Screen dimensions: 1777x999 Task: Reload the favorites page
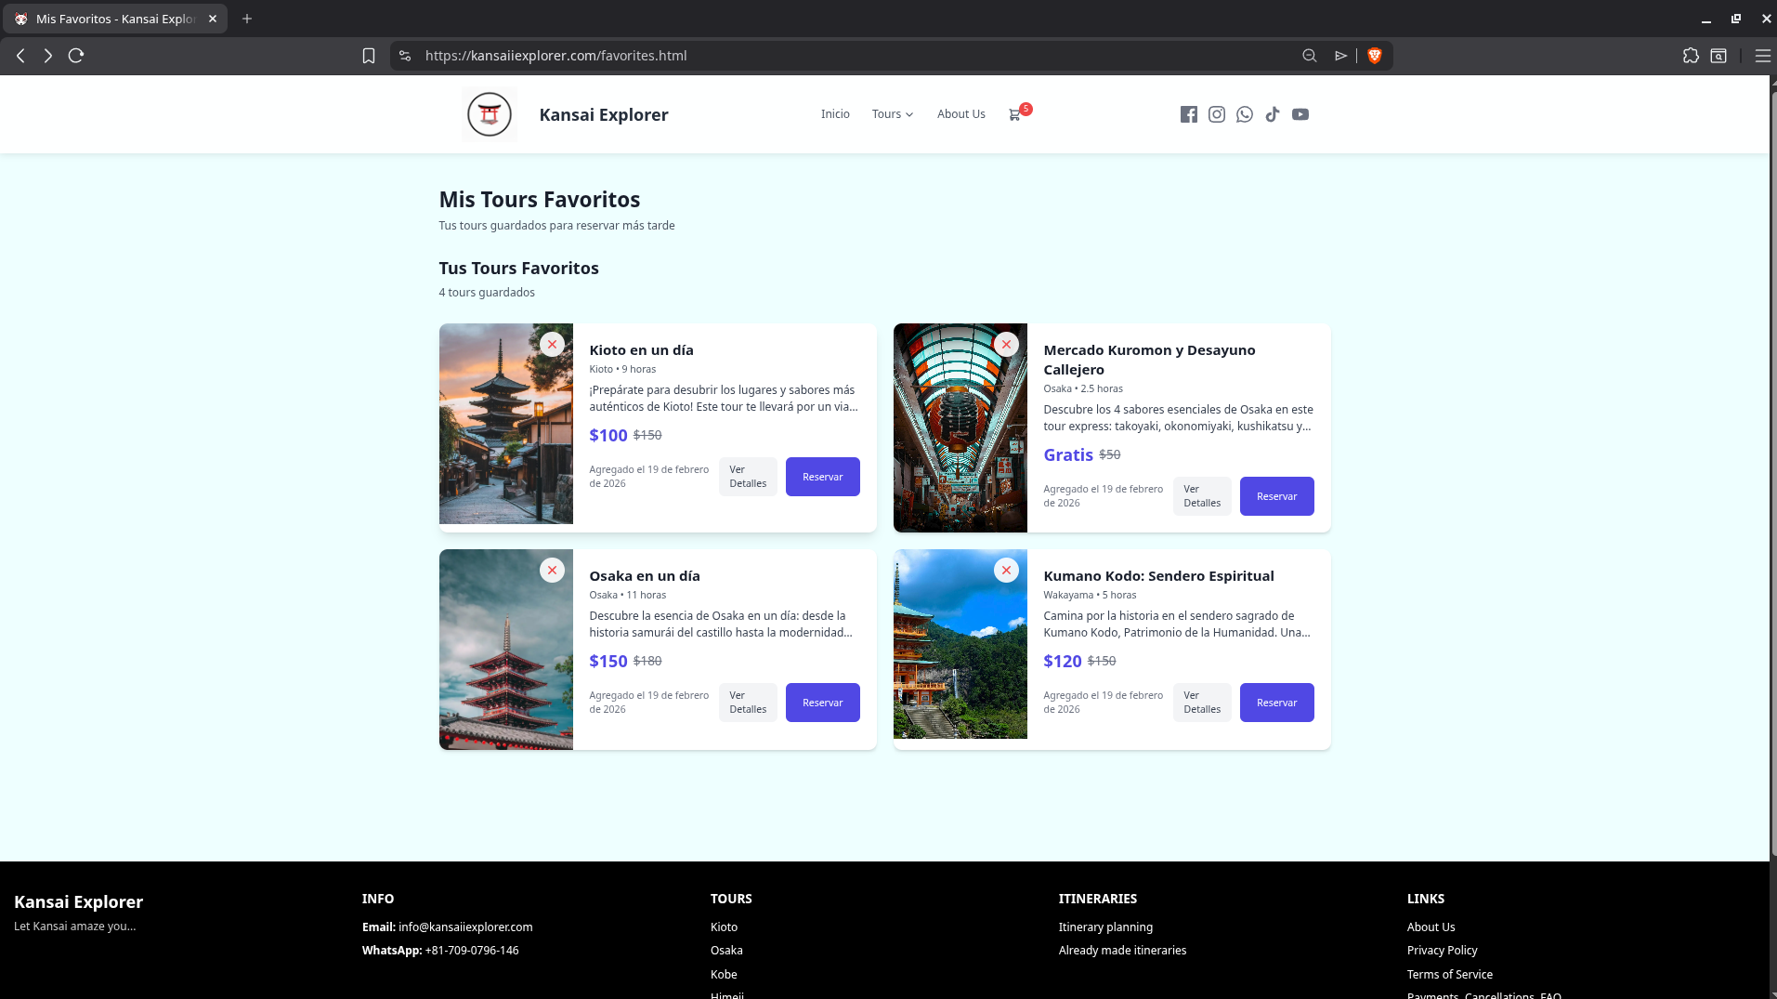tap(76, 56)
